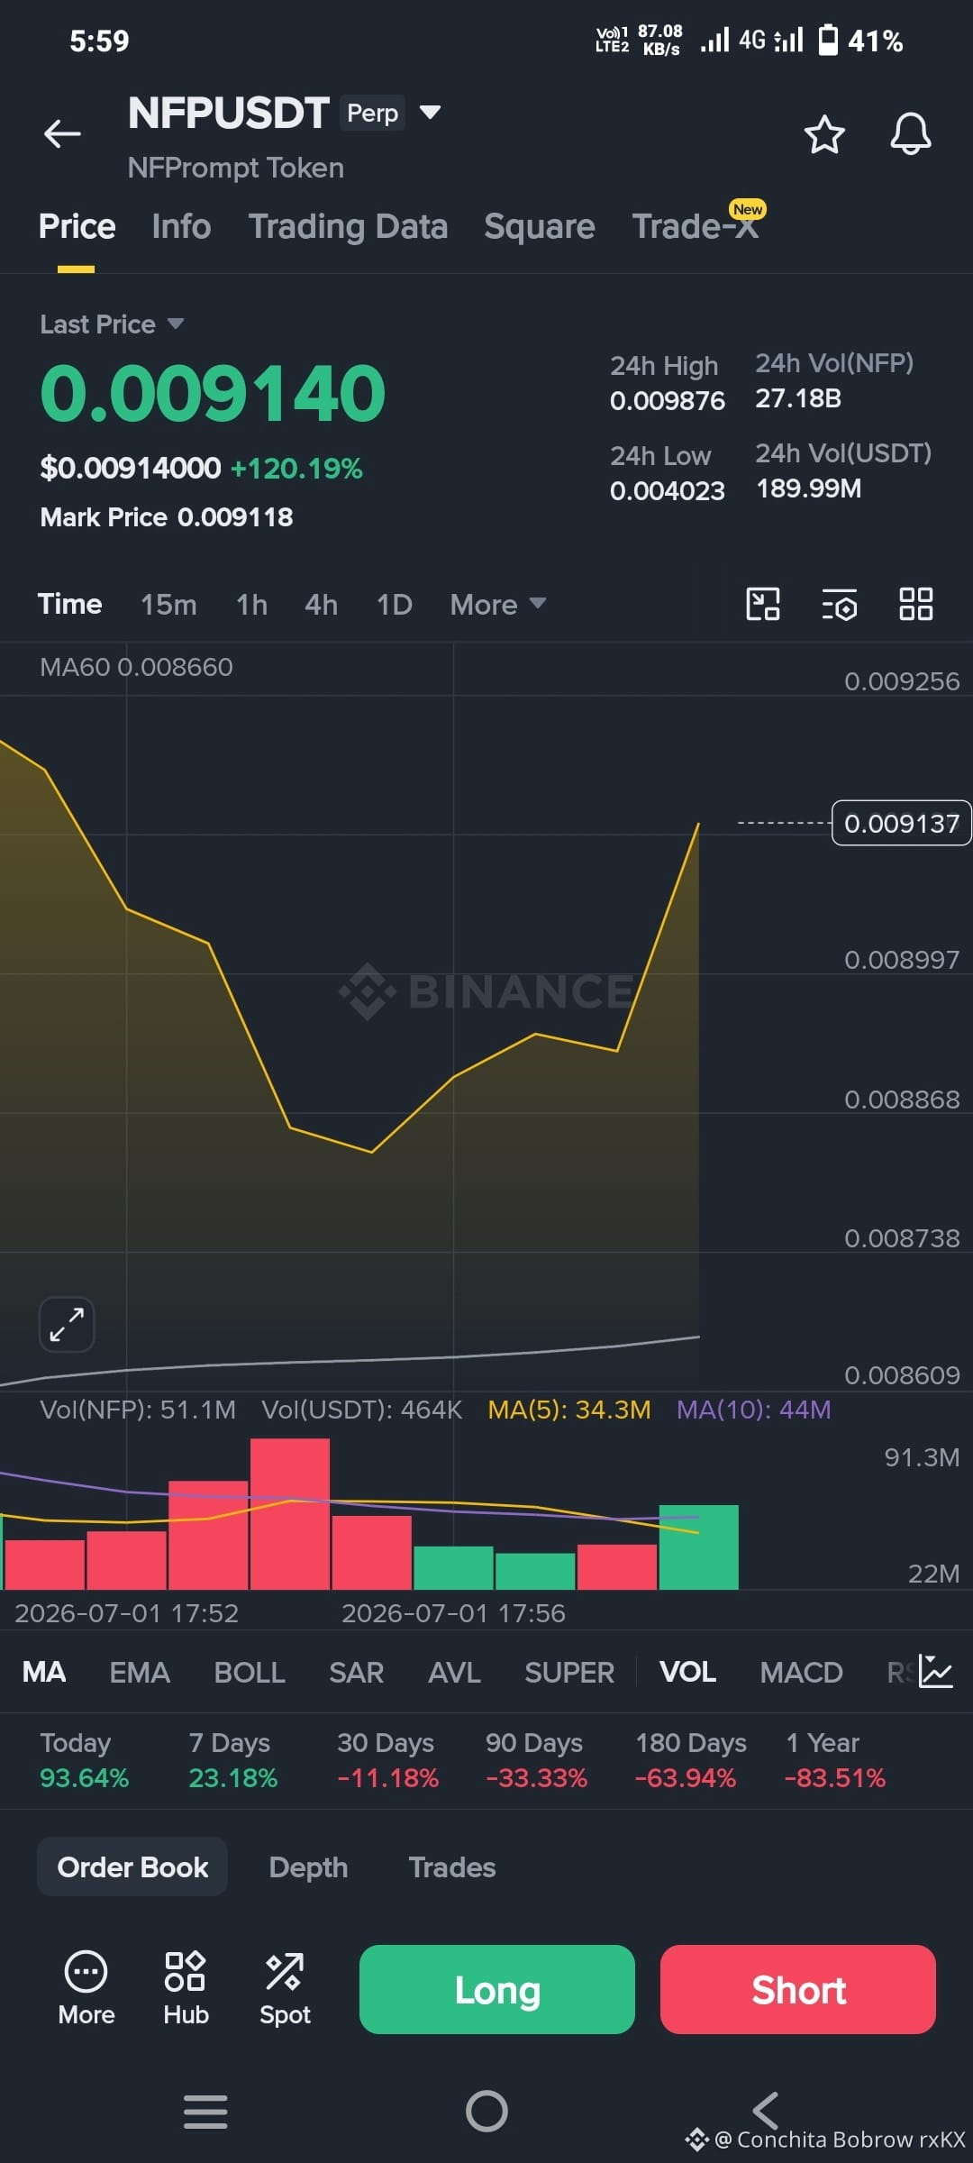Select the 1h interval
This screenshot has width=973, height=2163.
pos(251,604)
